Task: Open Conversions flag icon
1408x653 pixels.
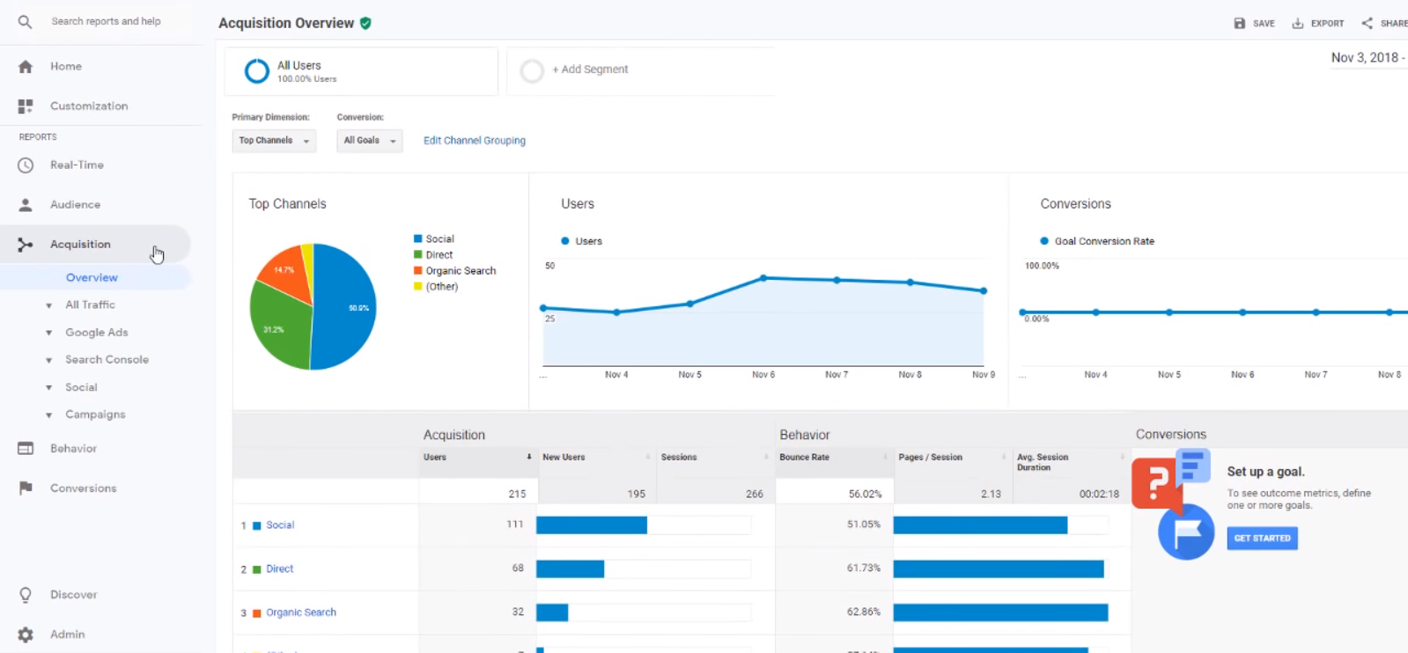Action: pyautogui.click(x=26, y=488)
